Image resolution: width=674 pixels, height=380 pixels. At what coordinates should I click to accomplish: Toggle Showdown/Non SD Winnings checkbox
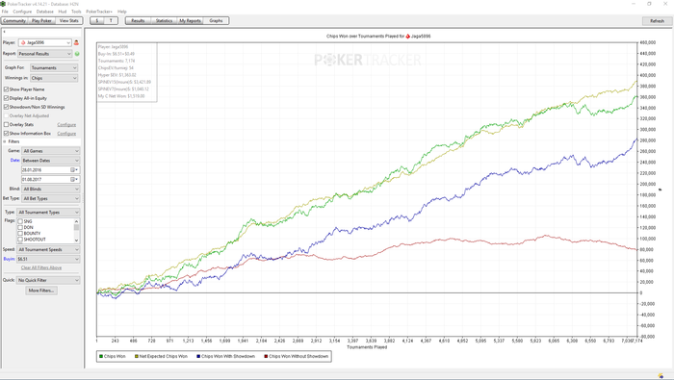(6, 107)
